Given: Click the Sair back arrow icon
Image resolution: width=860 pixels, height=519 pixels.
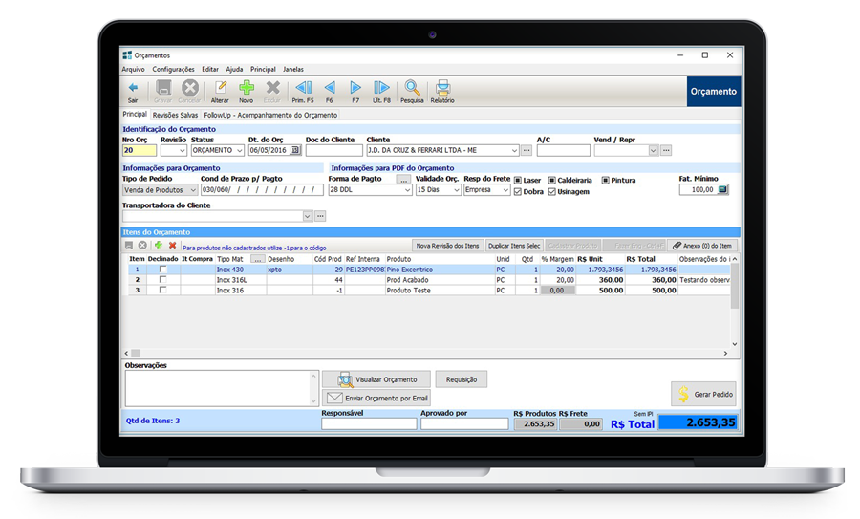Looking at the screenshot, I should point(133,89).
